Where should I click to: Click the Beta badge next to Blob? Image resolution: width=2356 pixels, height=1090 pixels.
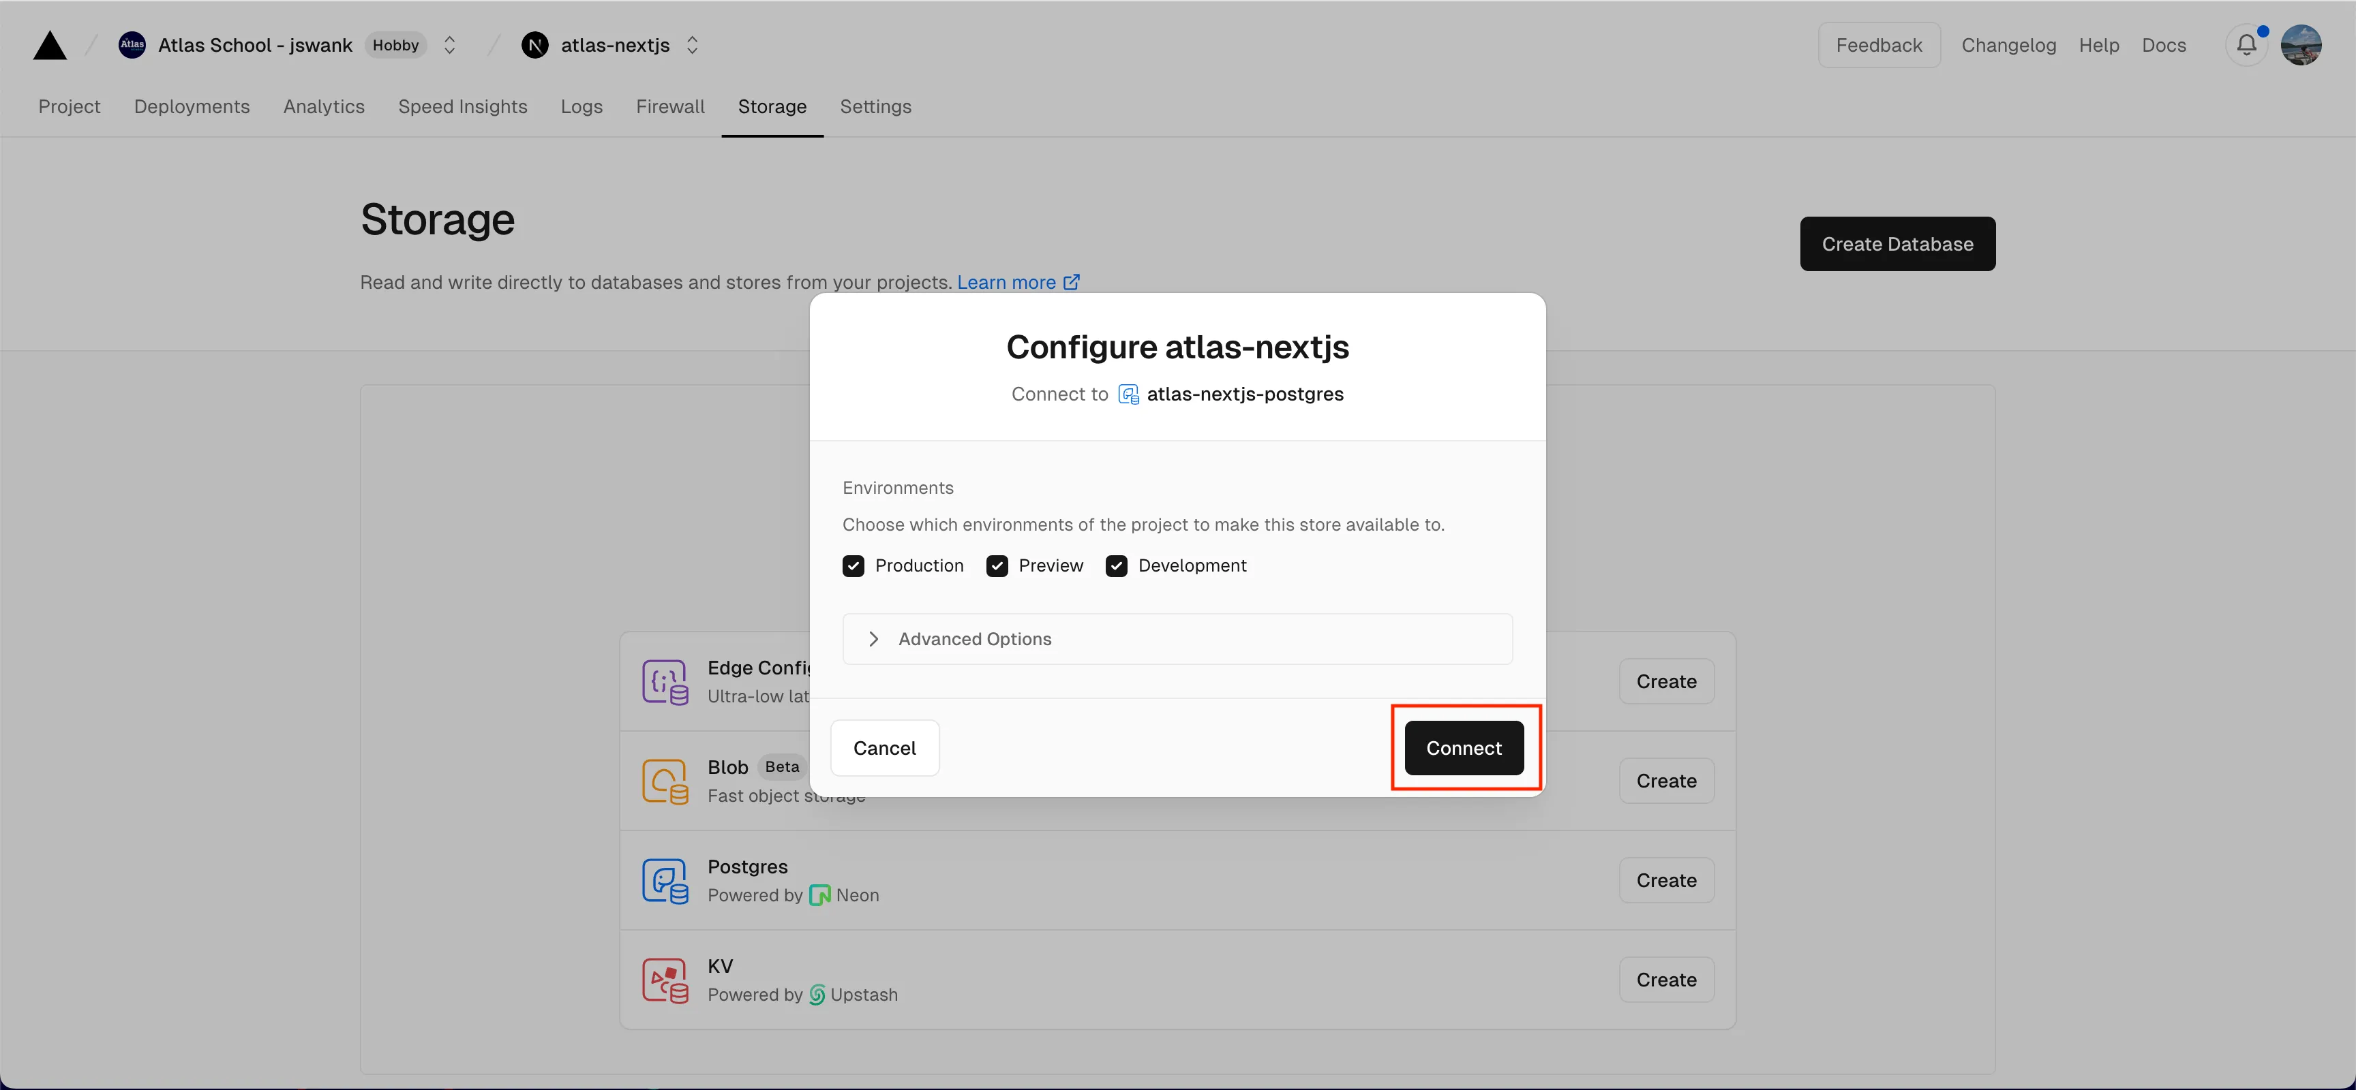pyautogui.click(x=782, y=768)
